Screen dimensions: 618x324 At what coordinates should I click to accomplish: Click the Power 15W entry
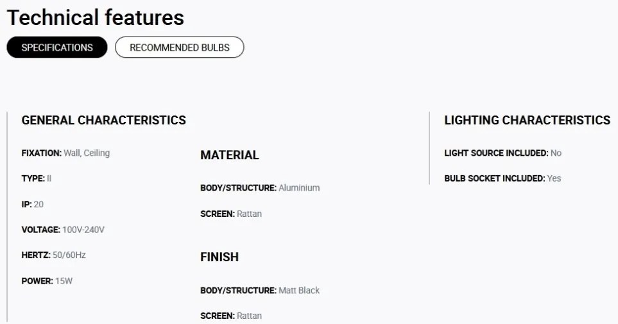pyautogui.click(x=47, y=281)
